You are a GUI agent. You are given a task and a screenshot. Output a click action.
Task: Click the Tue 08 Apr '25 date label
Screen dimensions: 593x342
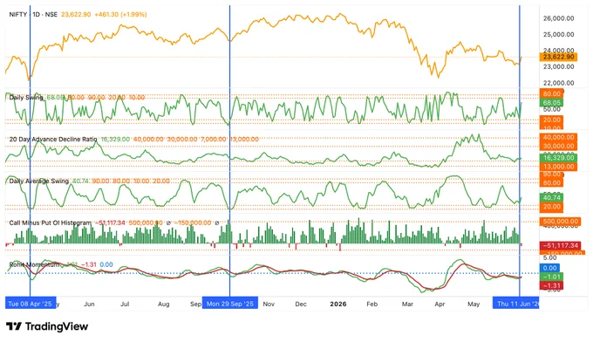(x=31, y=304)
